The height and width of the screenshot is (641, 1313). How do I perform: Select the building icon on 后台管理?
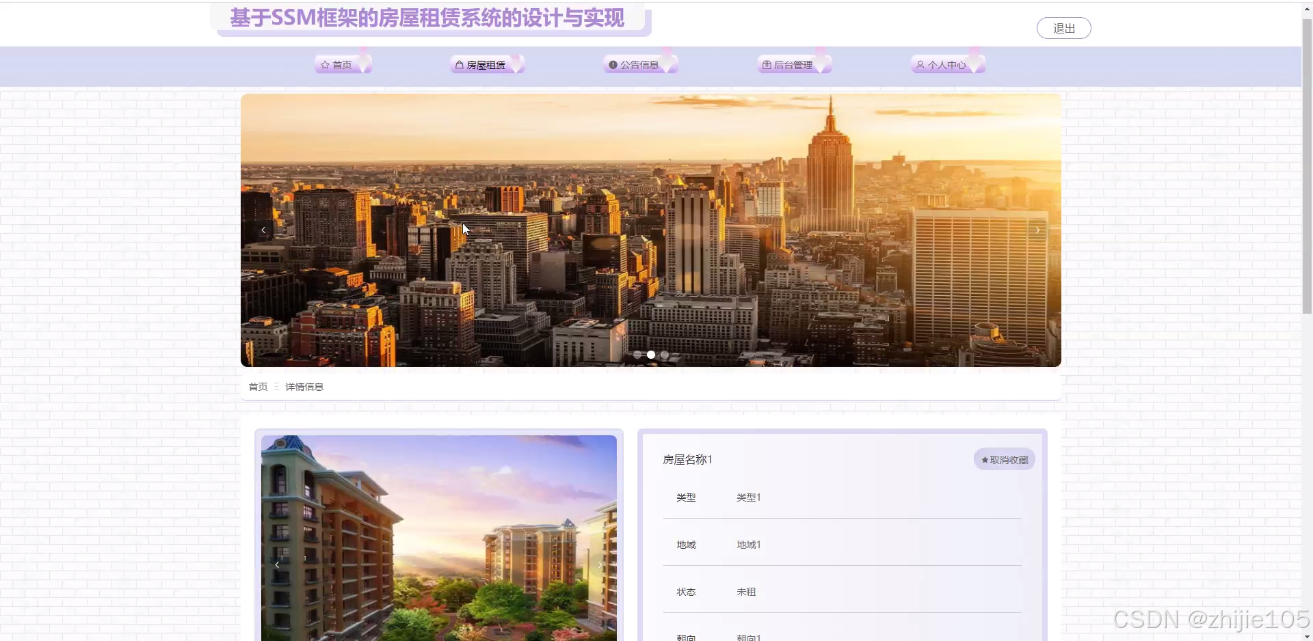[x=766, y=64]
